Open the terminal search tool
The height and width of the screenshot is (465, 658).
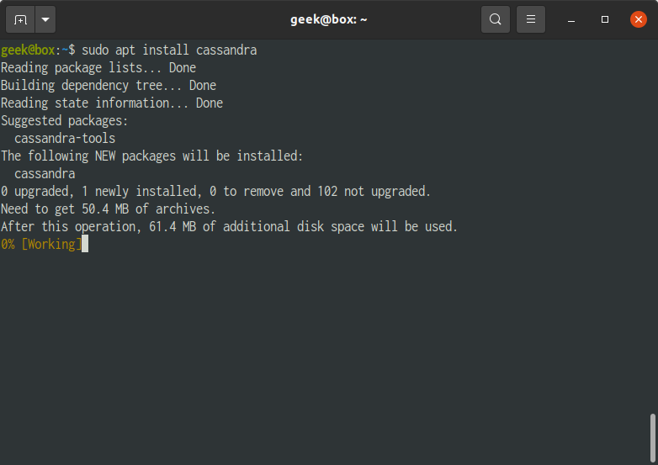[x=495, y=19]
